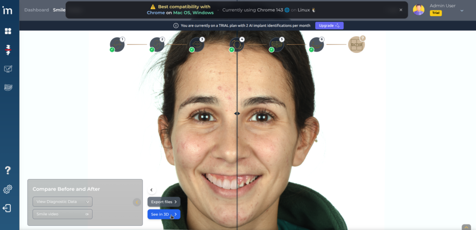The width and height of the screenshot is (476, 230).
Task: Open the dashboard grid icon in sidebar
Action: pyautogui.click(x=8, y=32)
